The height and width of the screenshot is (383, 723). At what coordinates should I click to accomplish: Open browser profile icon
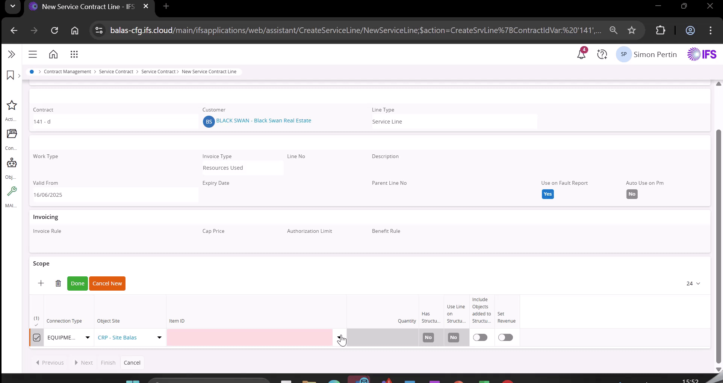(x=690, y=30)
